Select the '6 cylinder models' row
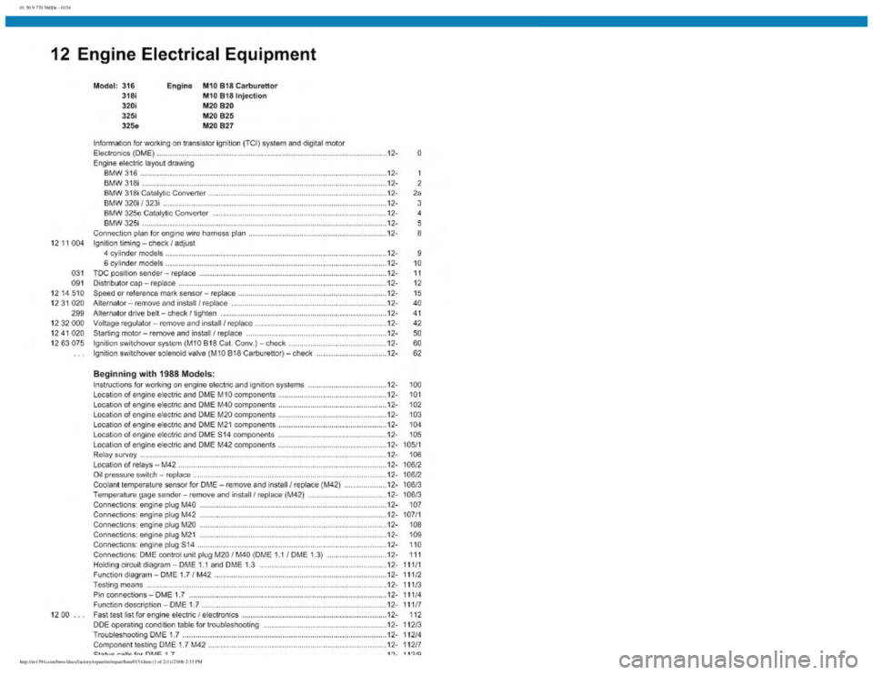Viewport: 873px width, 675px height. tap(263, 264)
